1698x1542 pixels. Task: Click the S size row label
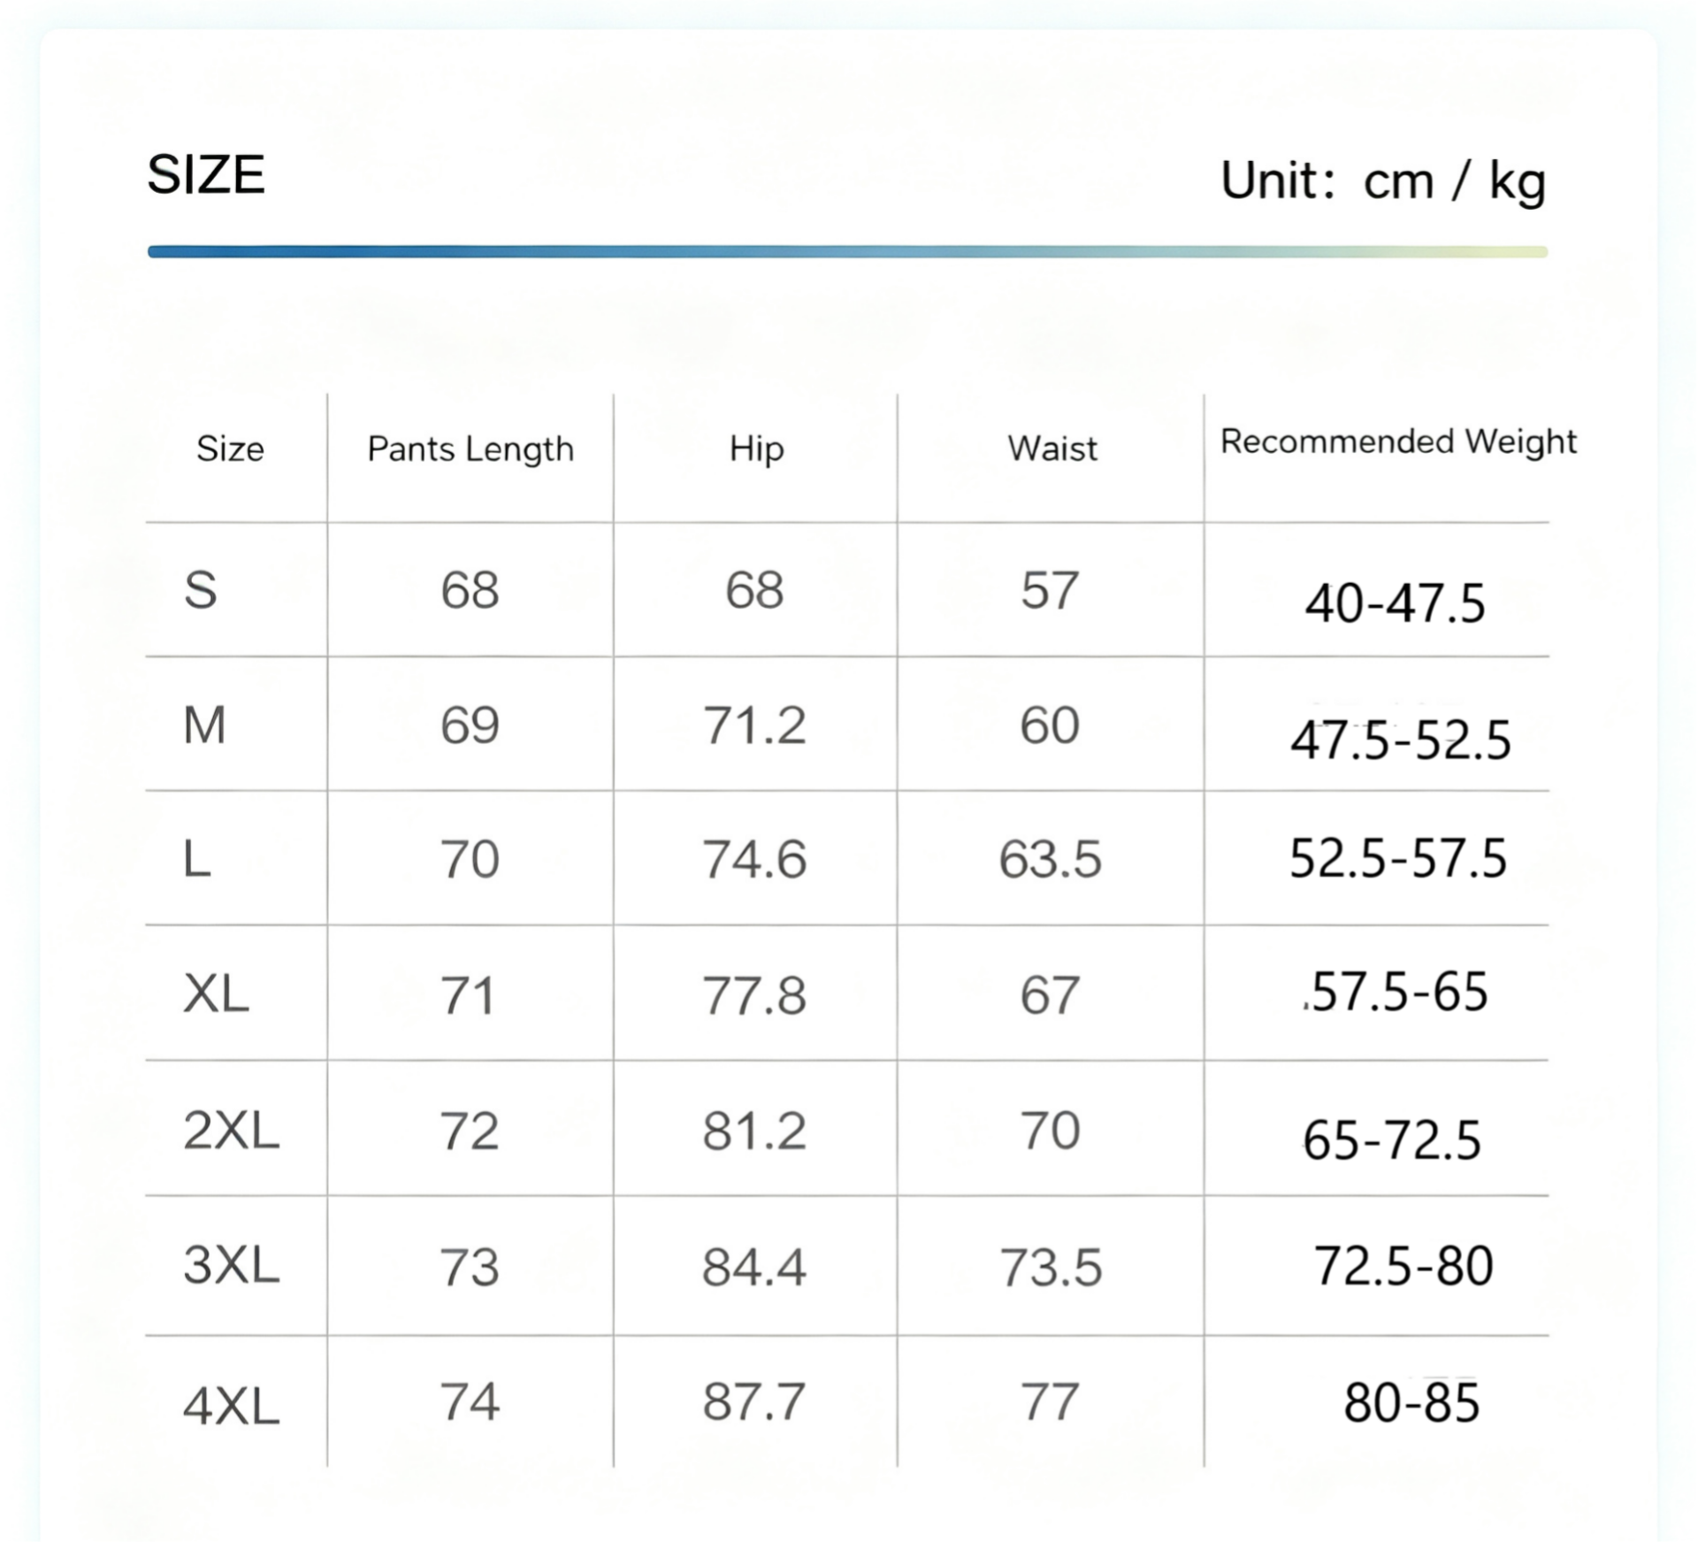pyautogui.click(x=201, y=590)
